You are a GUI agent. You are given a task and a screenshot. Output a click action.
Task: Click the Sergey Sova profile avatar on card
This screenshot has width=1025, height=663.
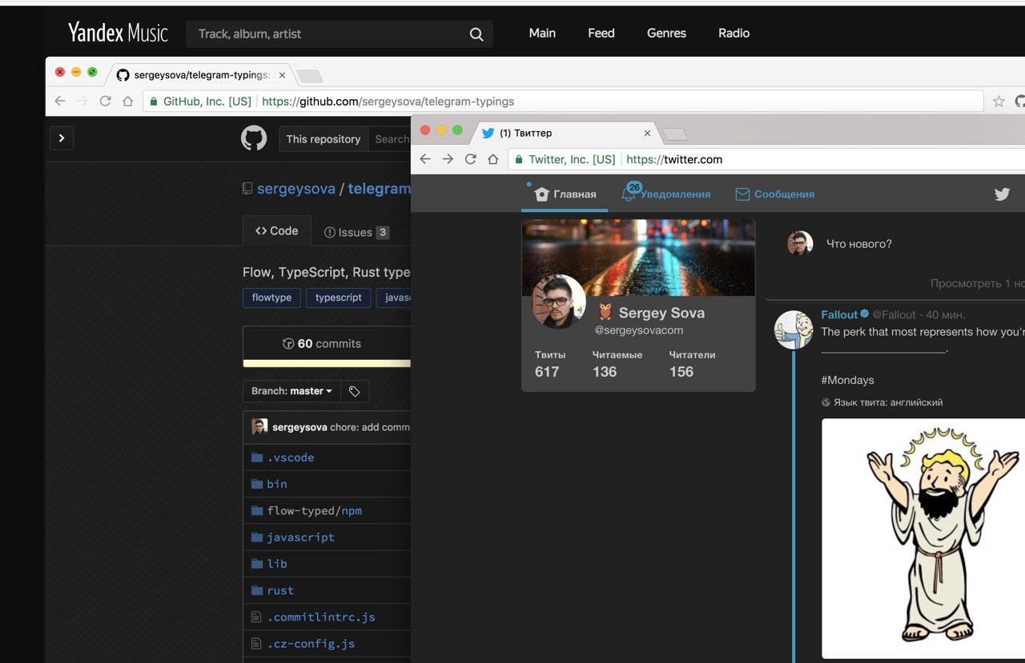click(x=559, y=302)
